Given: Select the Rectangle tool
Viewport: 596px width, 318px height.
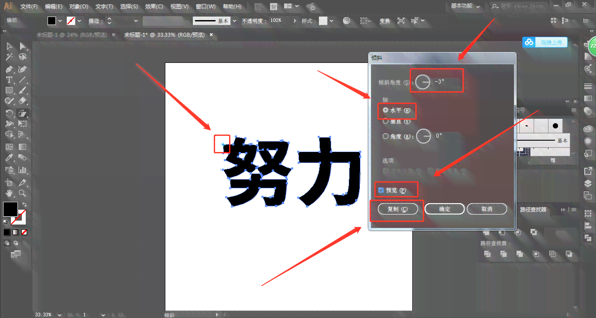Looking at the screenshot, I should point(9,91).
